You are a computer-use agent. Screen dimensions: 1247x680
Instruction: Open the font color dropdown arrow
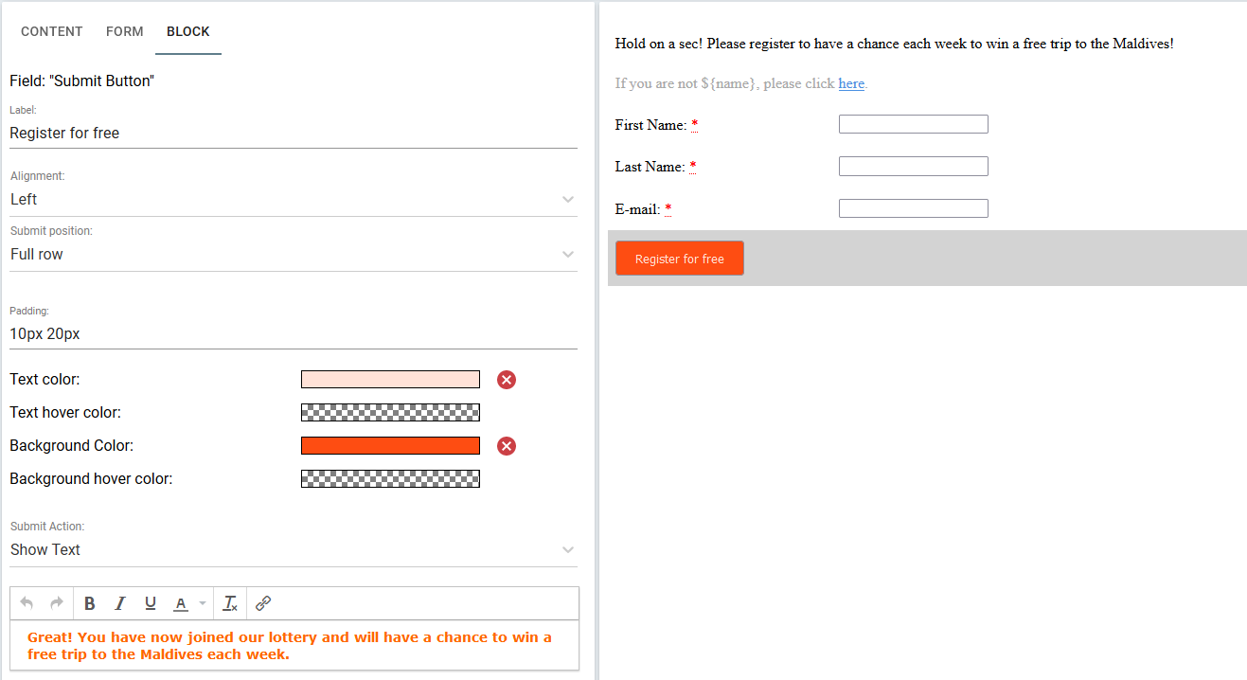click(202, 603)
